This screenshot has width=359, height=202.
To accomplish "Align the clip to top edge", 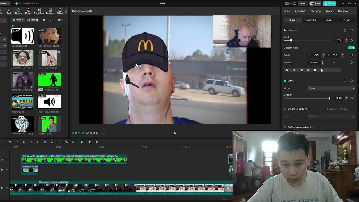I will click(x=308, y=70).
